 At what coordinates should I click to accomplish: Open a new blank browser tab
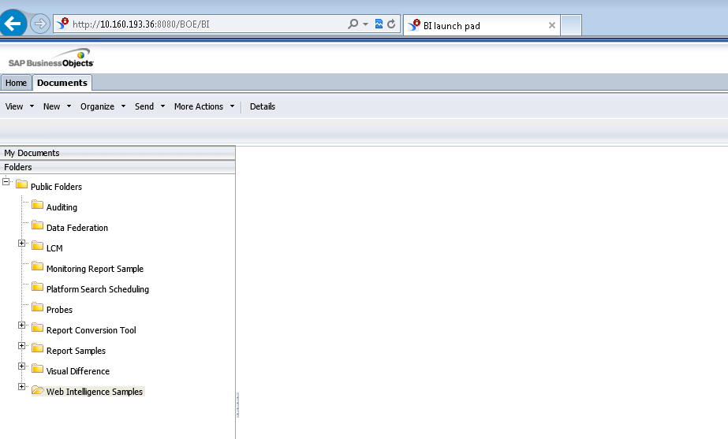(x=571, y=25)
